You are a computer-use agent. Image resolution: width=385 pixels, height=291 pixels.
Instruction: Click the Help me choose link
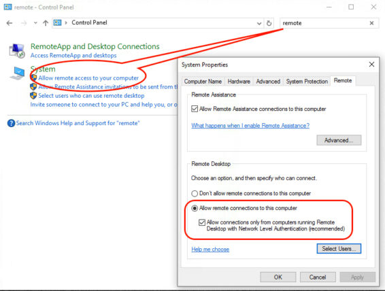coord(210,250)
